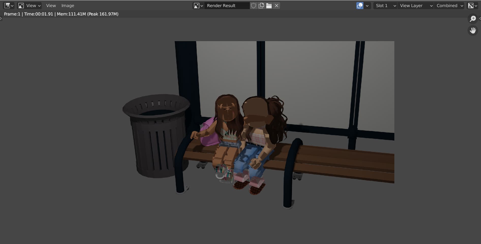
Task: Click the Render Result name field
Action: [227, 6]
